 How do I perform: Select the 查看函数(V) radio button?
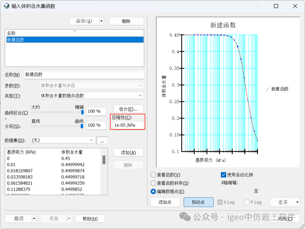(x=153, y=175)
